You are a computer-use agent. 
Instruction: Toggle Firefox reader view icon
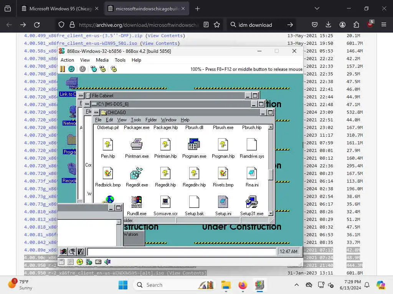click(206, 24)
